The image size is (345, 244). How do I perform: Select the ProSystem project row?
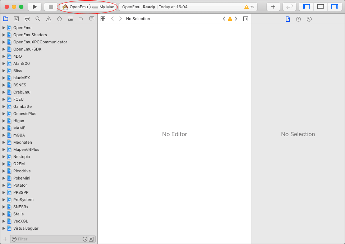(x=49, y=200)
